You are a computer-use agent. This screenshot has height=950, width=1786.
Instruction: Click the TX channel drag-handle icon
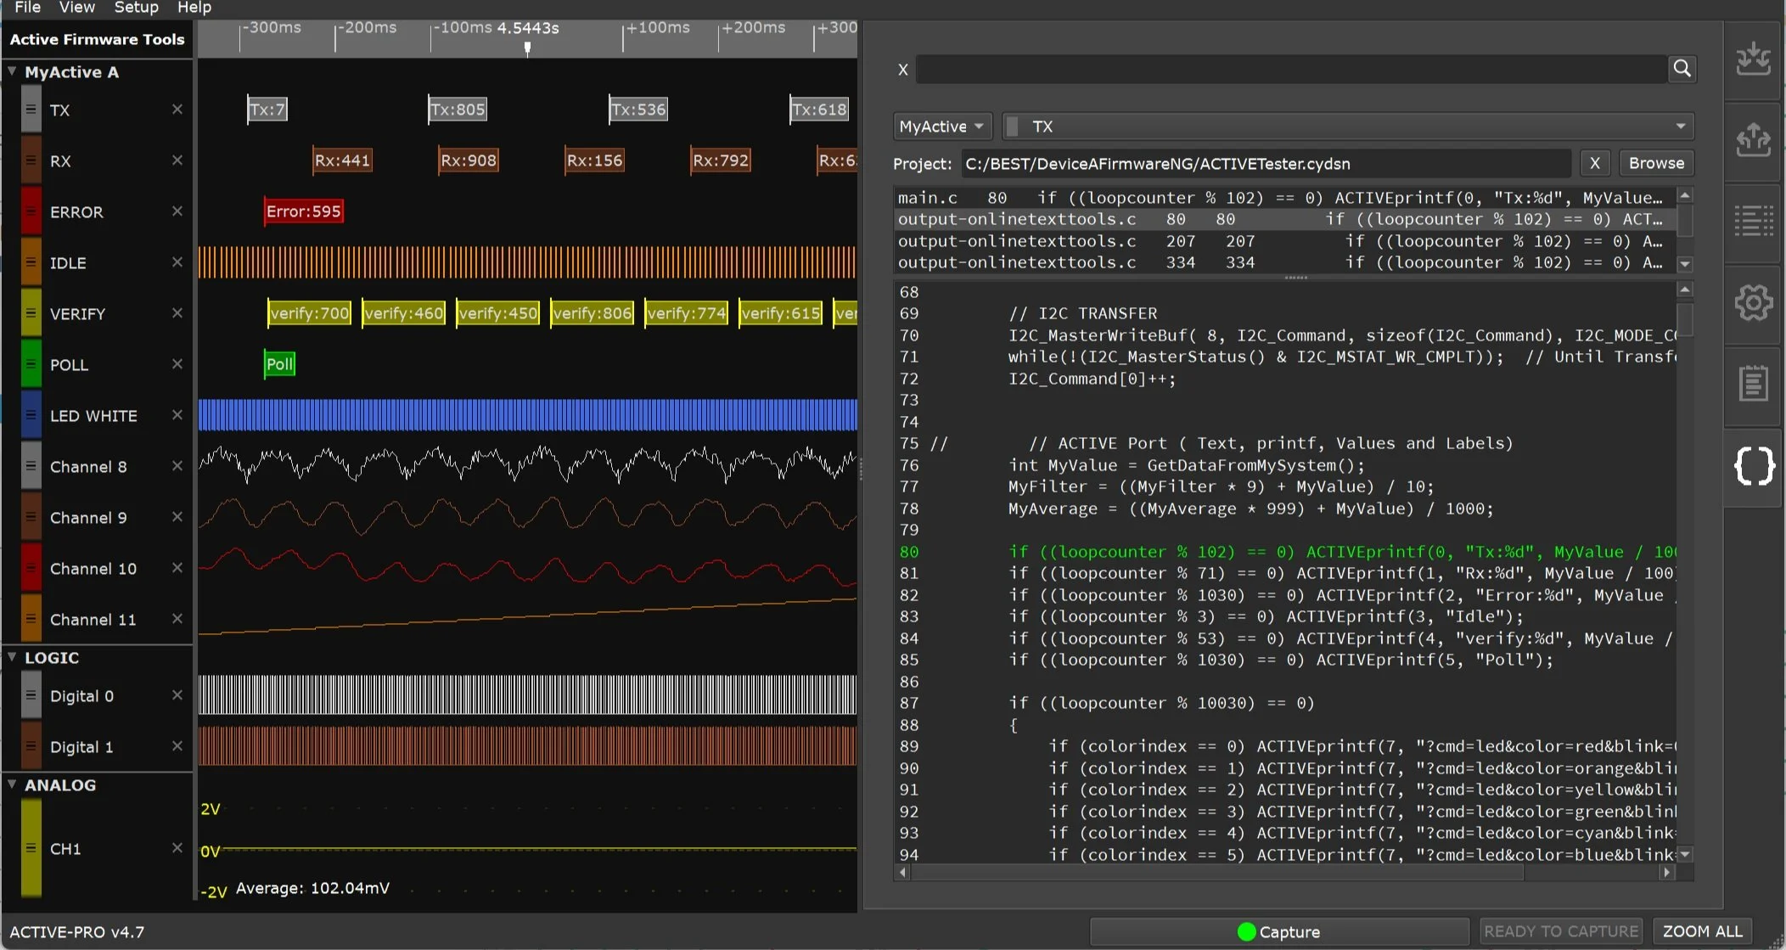(x=31, y=109)
